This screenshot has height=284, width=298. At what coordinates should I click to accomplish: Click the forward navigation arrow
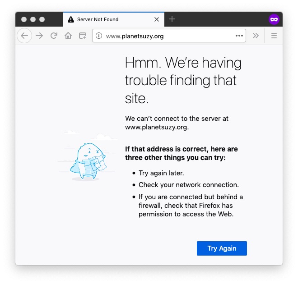pos(39,36)
